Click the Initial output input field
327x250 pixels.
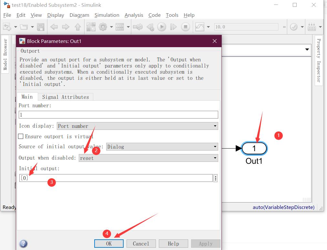pos(116,178)
